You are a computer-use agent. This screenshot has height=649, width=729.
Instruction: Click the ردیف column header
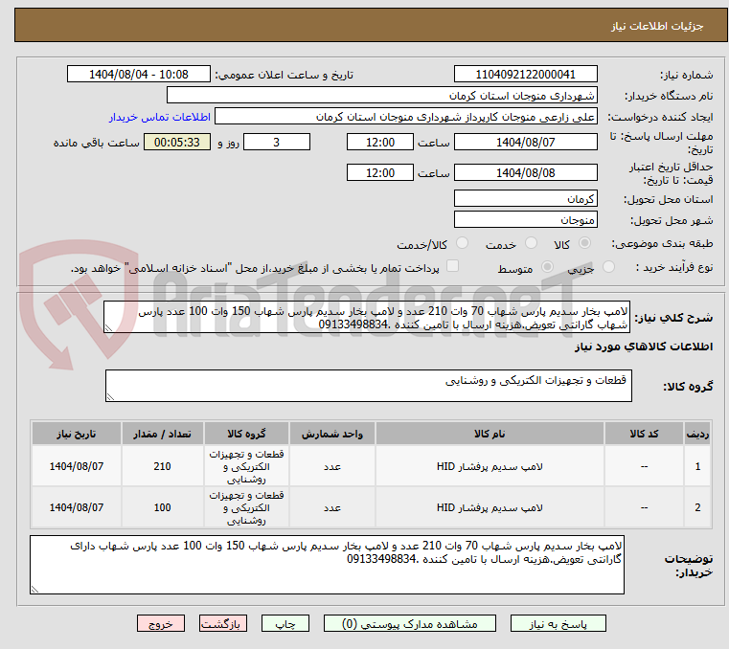click(697, 434)
